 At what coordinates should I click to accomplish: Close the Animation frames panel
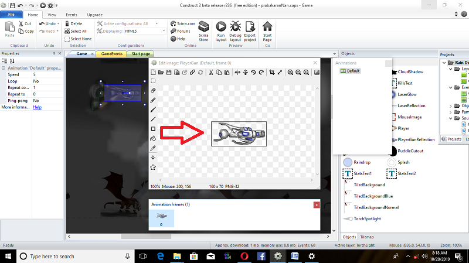coord(317,205)
